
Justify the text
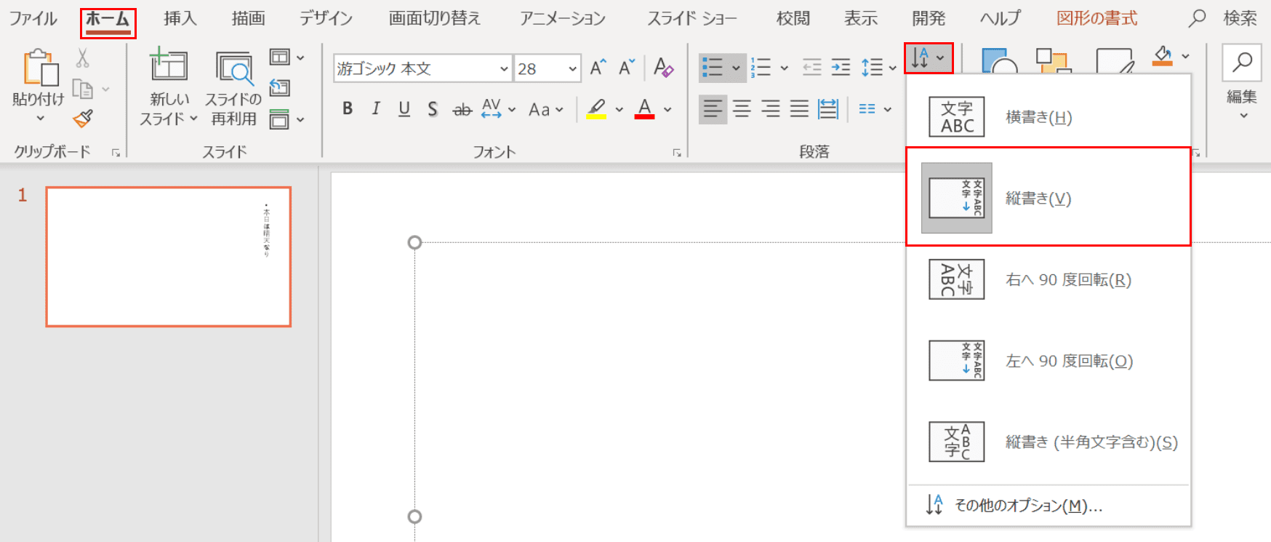point(799,109)
